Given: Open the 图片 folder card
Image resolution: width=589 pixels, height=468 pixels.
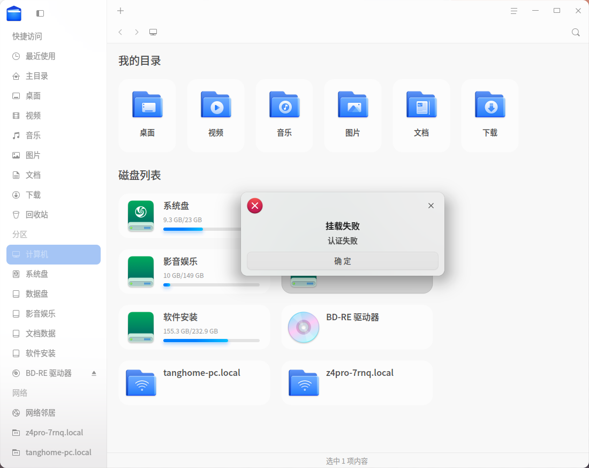Looking at the screenshot, I should point(353,115).
